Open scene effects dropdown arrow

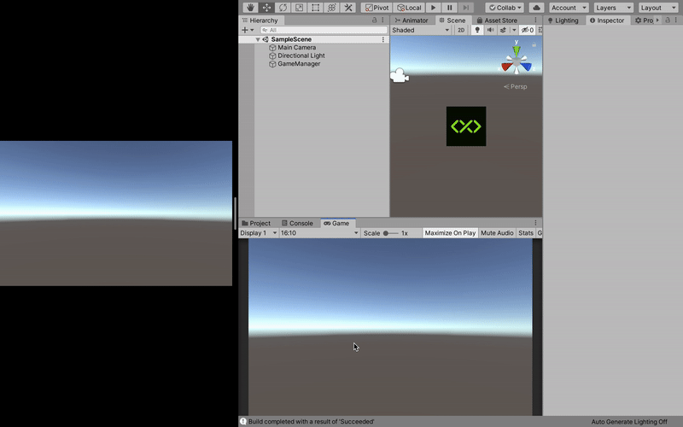tap(514, 30)
